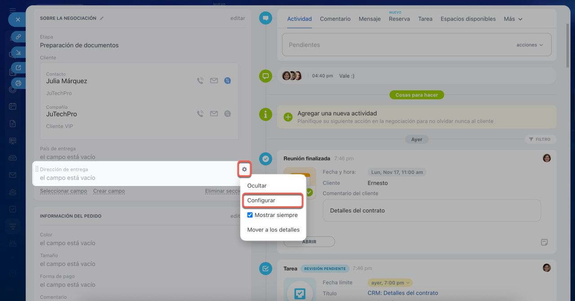Click the note icon on the meeting card
The width and height of the screenshot is (575, 301).
point(544,242)
